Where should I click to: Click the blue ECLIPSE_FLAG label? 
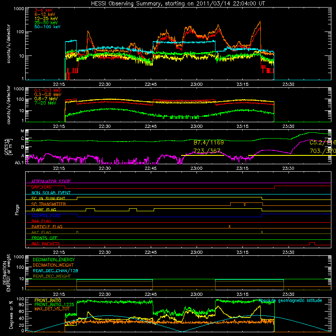click(46, 215)
